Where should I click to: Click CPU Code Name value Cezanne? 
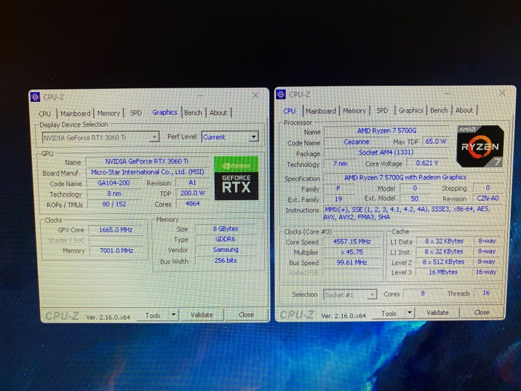coord(356,142)
